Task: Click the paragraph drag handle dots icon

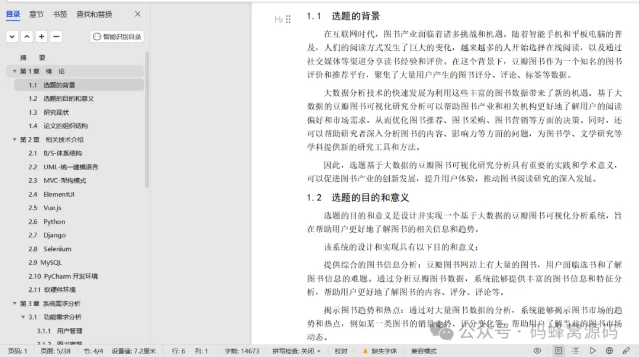Action: click(x=288, y=19)
